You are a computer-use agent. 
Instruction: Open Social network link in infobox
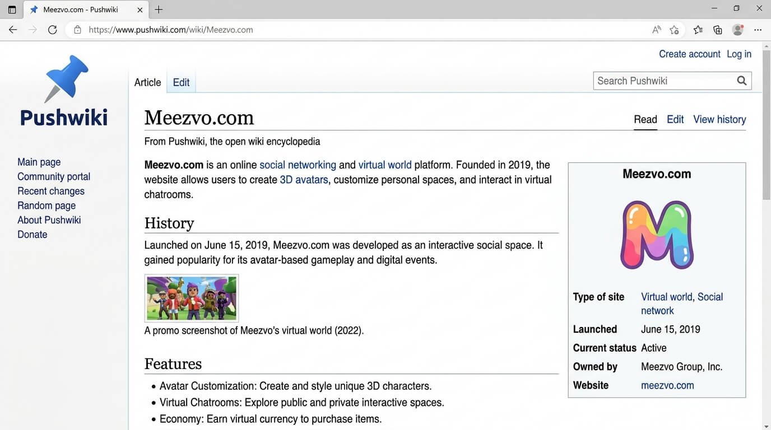pos(682,303)
